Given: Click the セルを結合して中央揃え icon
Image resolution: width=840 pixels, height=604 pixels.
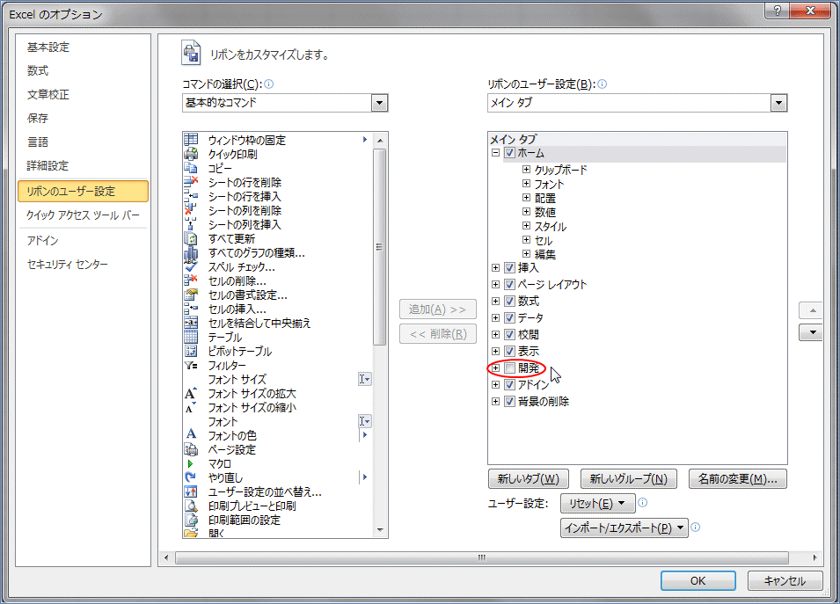Looking at the screenshot, I should [x=191, y=323].
